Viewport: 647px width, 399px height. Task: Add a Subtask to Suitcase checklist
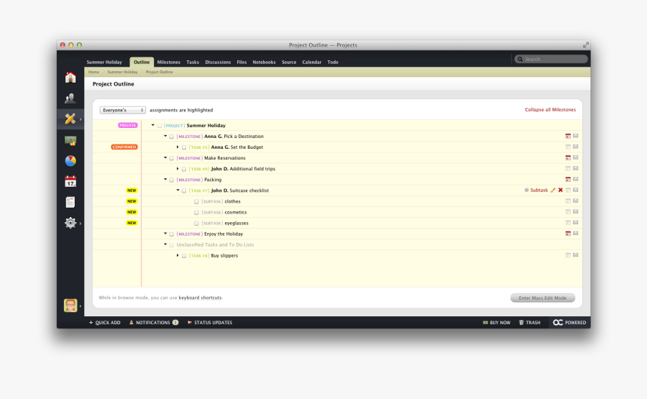(536, 191)
